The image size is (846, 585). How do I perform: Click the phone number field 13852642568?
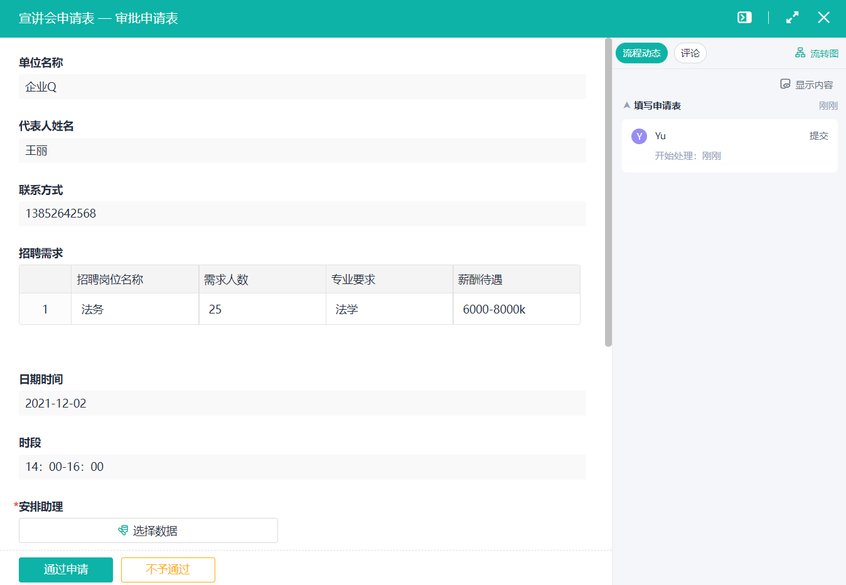coord(302,214)
